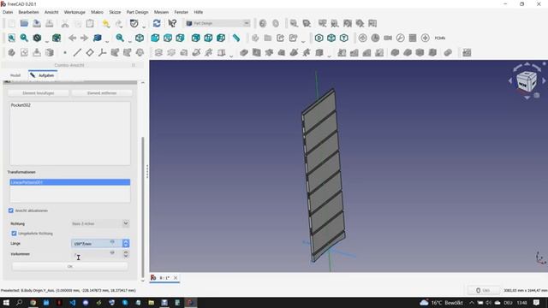The image size is (548, 308).
Task: Open the Part Design workbench dropdown
Action: (217, 23)
